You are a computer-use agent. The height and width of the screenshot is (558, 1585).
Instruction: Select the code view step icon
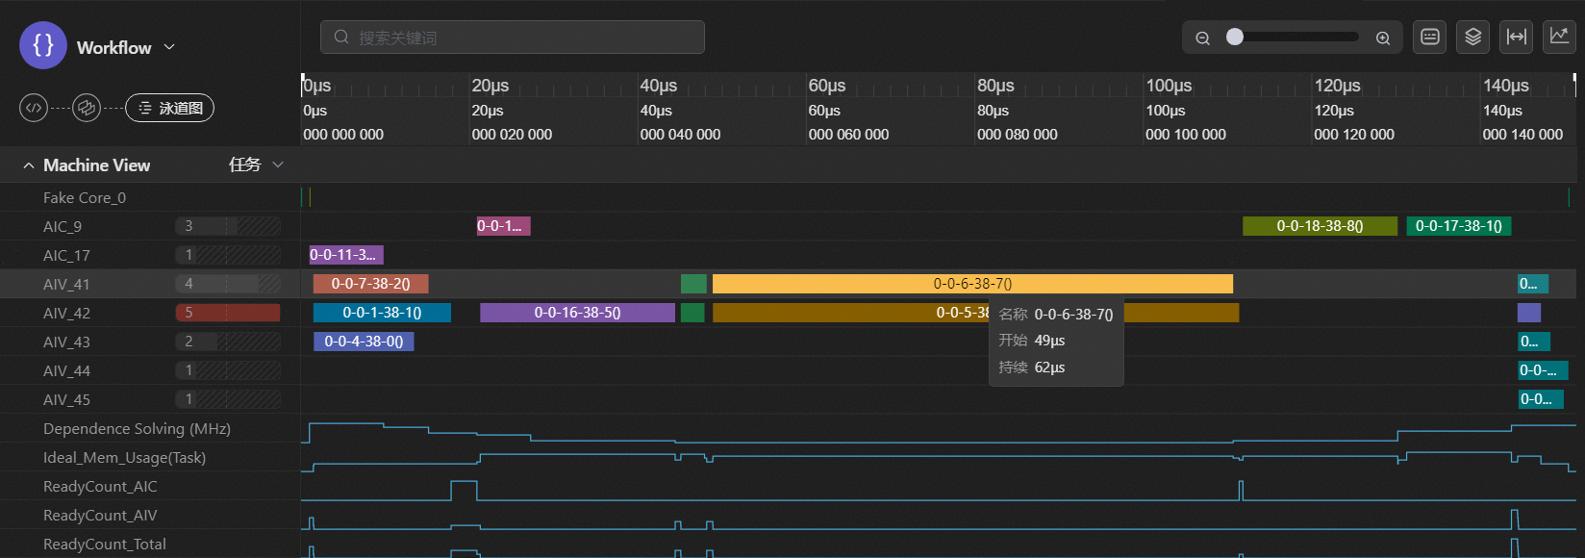(x=34, y=108)
